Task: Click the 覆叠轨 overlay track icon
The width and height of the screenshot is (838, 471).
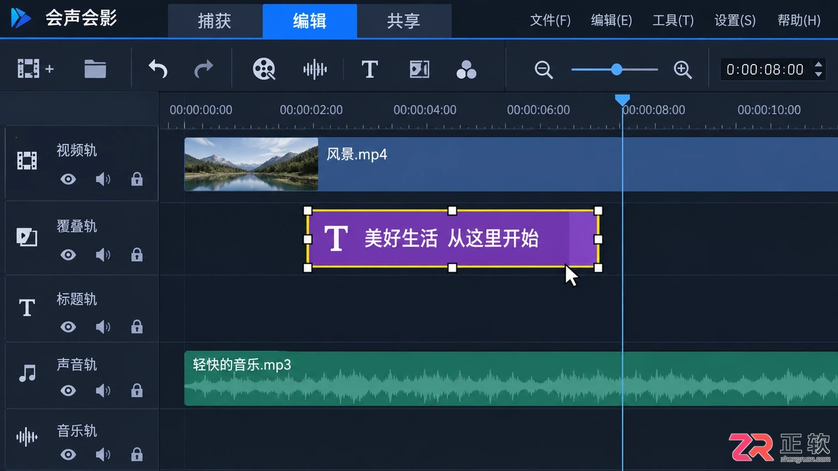Action: point(27,237)
